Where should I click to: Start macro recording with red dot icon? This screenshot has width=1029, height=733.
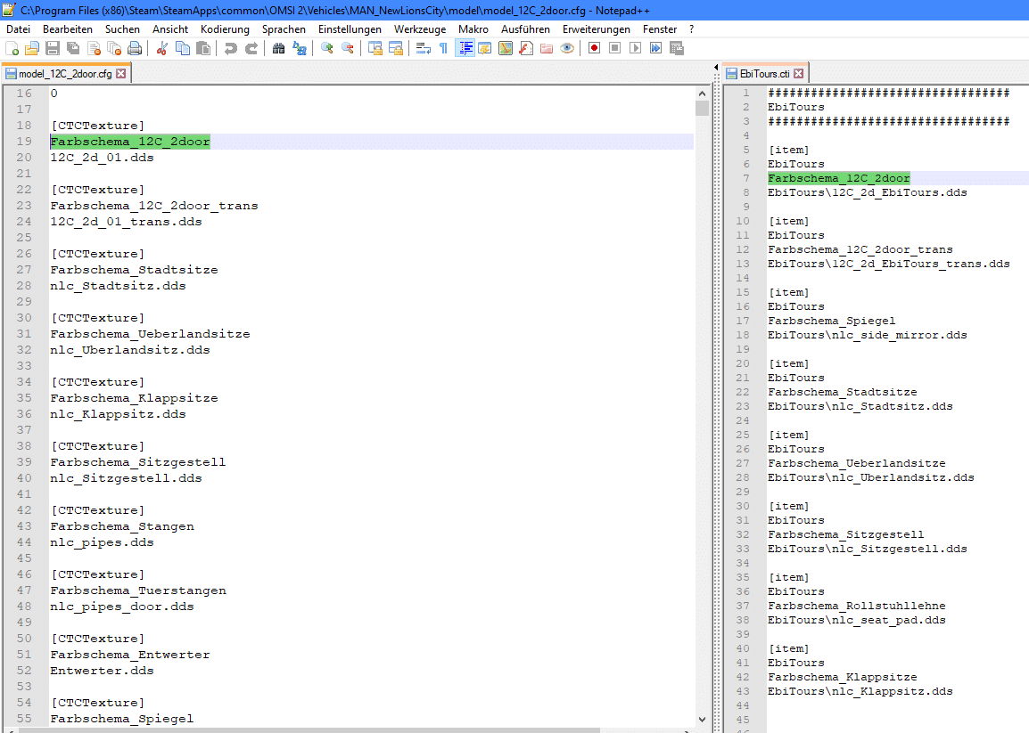pyautogui.click(x=594, y=48)
